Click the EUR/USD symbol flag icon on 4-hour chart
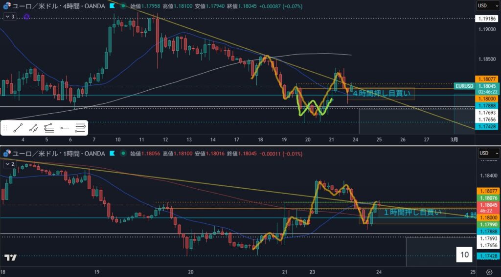 tap(6, 6)
